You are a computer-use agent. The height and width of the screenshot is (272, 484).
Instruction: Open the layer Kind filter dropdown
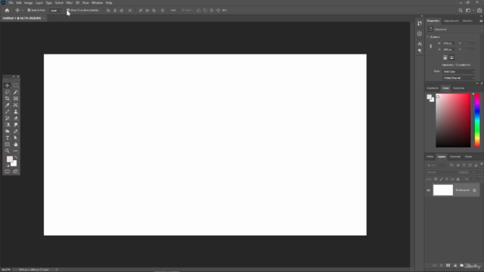point(436,165)
